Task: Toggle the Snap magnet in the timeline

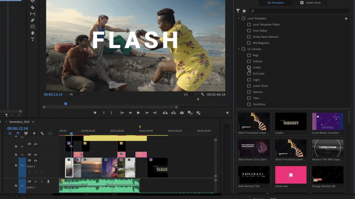Action: point(18,133)
